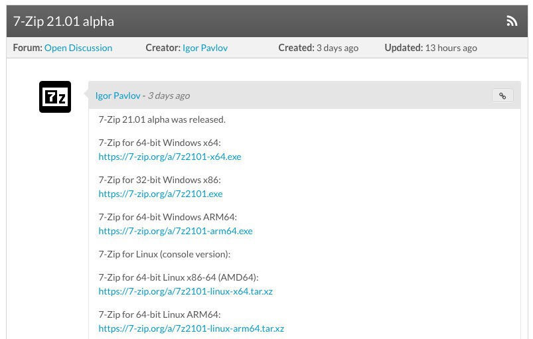Download 7z2101-linux-x64.tar.xz
The width and height of the screenshot is (533, 339).
pos(185,291)
